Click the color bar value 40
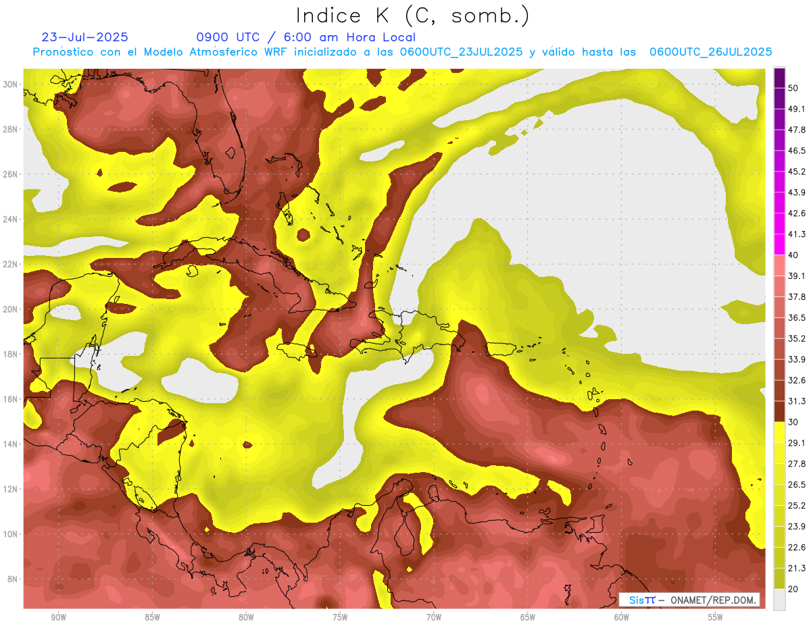The height and width of the screenshot is (626, 811). [x=795, y=255]
